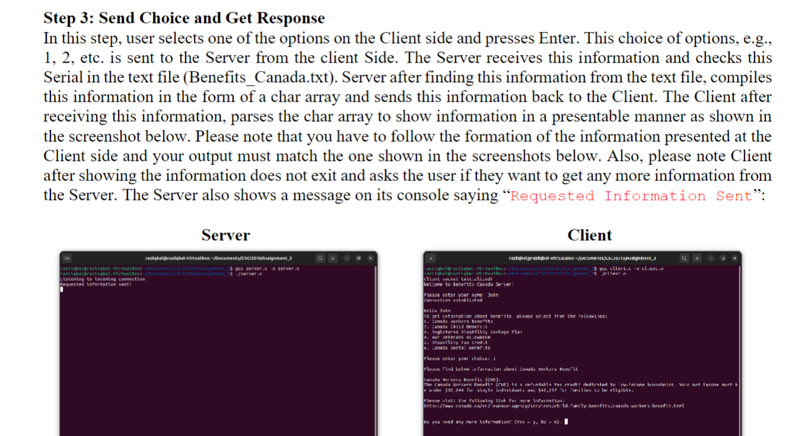
Task: Click the client terminal restore icon
Action: [x=723, y=258]
